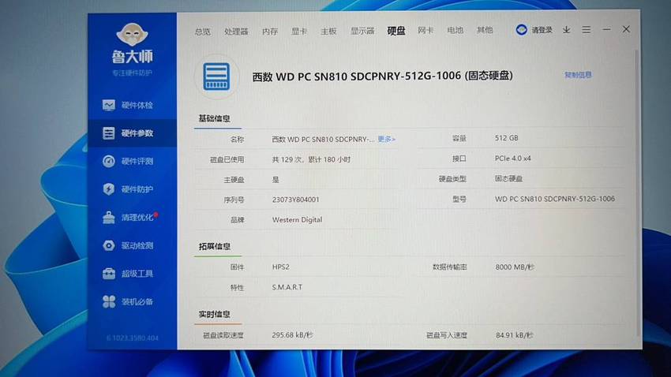Image resolution: width=671 pixels, height=377 pixels.
Task: Click the 鲁大师 logo avatar
Action: click(x=133, y=35)
